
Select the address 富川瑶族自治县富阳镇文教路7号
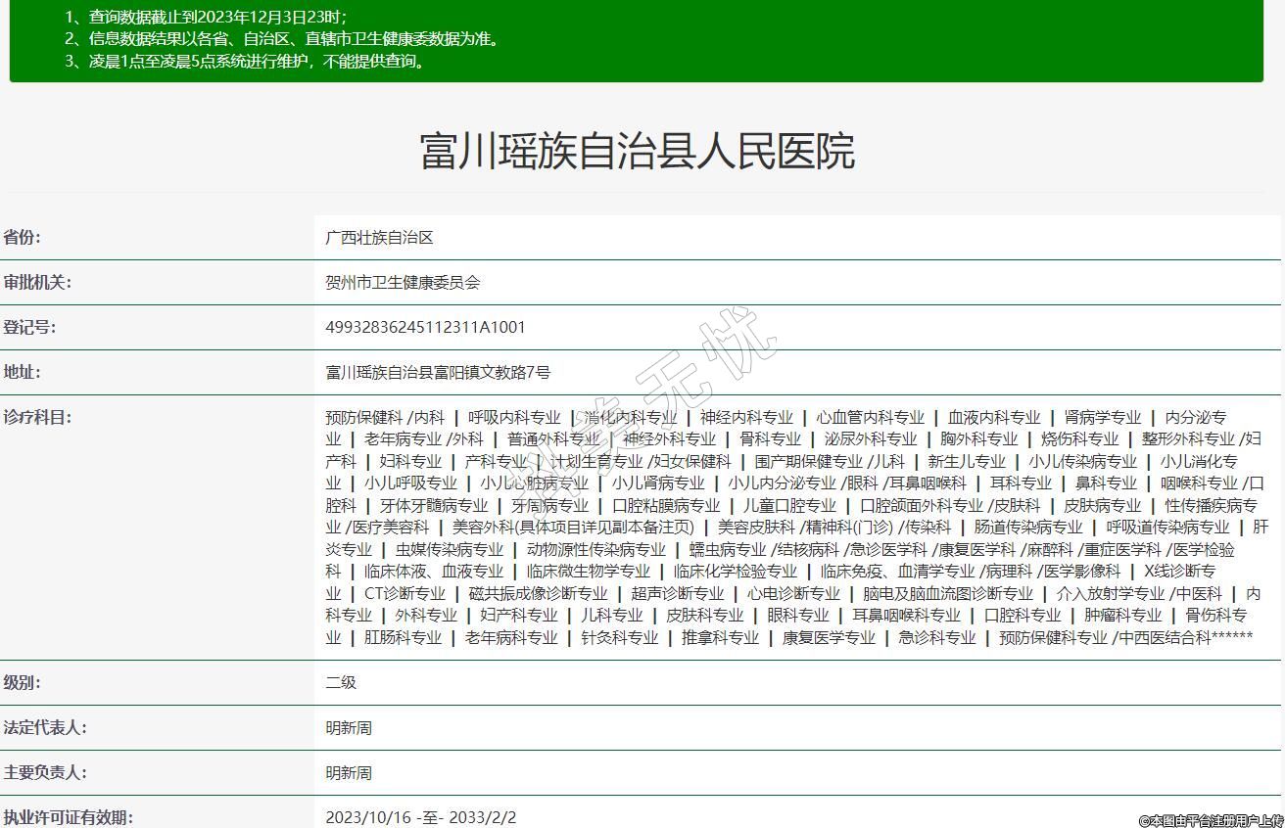pos(438,373)
